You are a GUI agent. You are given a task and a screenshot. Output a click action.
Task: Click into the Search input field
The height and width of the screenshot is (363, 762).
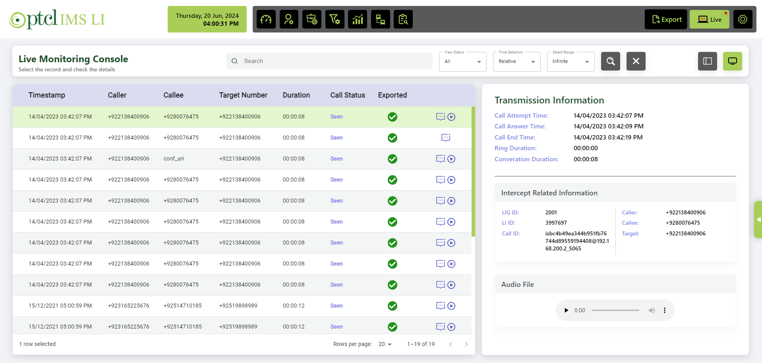click(334, 61)
